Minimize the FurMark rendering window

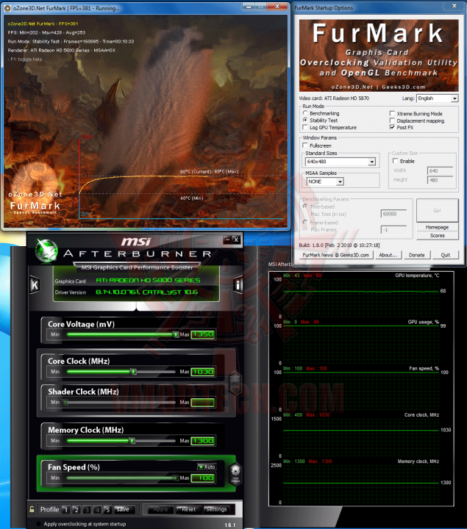click(248, 7)
